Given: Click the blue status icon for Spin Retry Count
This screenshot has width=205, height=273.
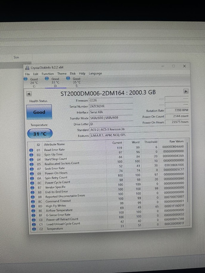Looking at the screenshot, I should pos(32,178).
